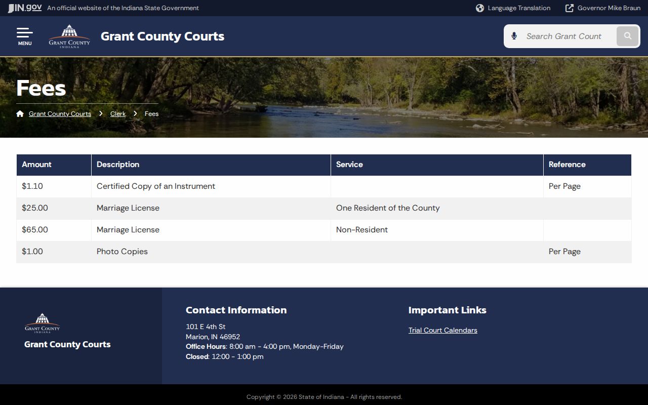Click Marriage License in the $25.00 row
648x405 pixels.
(211, 208)
